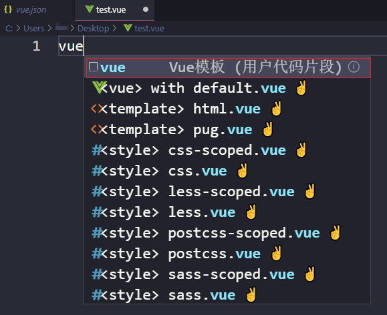Pick the '<style> postcss-scoped.vue' completion
The width and height of the screenshot is (387, 315).
pyautogui.click(x=227, y=233)
